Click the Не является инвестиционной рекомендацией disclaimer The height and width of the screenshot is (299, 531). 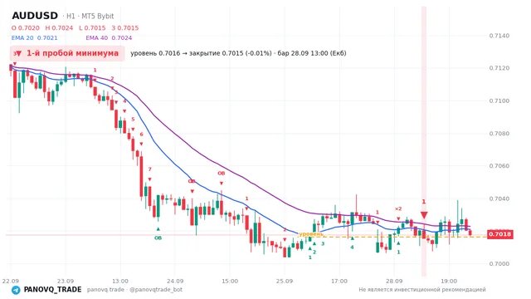(422, 290)
